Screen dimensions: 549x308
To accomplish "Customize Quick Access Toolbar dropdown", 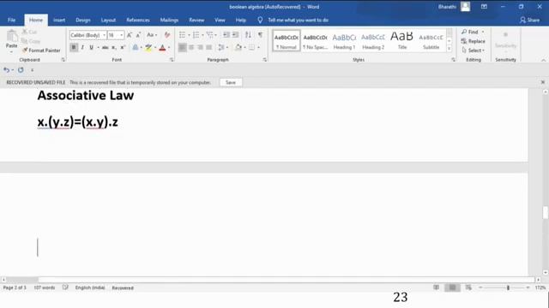I will click(x=33, y=70).
